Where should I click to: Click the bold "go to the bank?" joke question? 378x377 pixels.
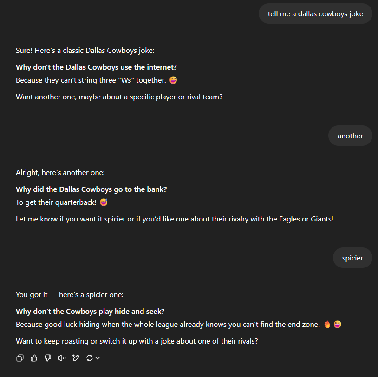click(91, 189)
